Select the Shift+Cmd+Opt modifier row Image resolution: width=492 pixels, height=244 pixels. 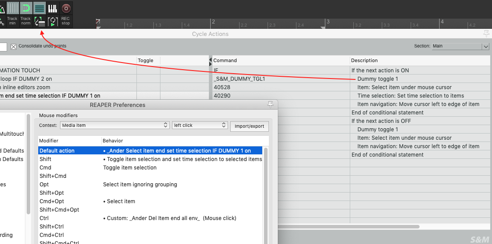coord(150,210)
